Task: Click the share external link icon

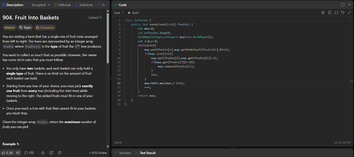Action: click(x=51, y=153)
